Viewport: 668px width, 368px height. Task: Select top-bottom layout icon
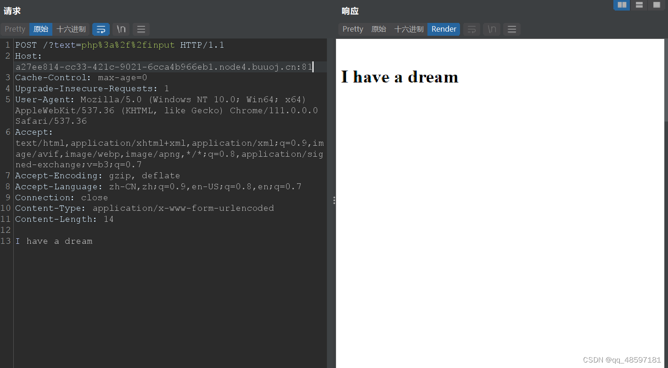coord(639,5)
